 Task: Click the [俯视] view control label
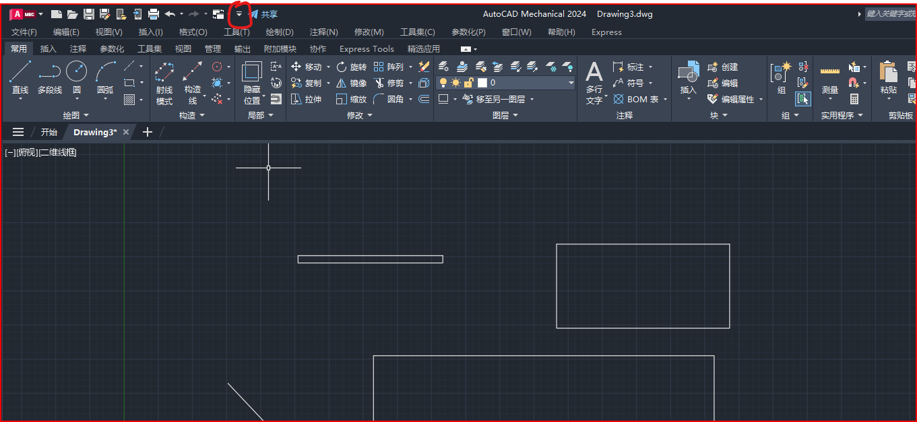(x=28, y=153)
